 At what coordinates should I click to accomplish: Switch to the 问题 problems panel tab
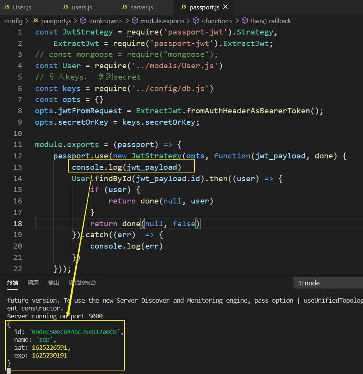[33, 283]
